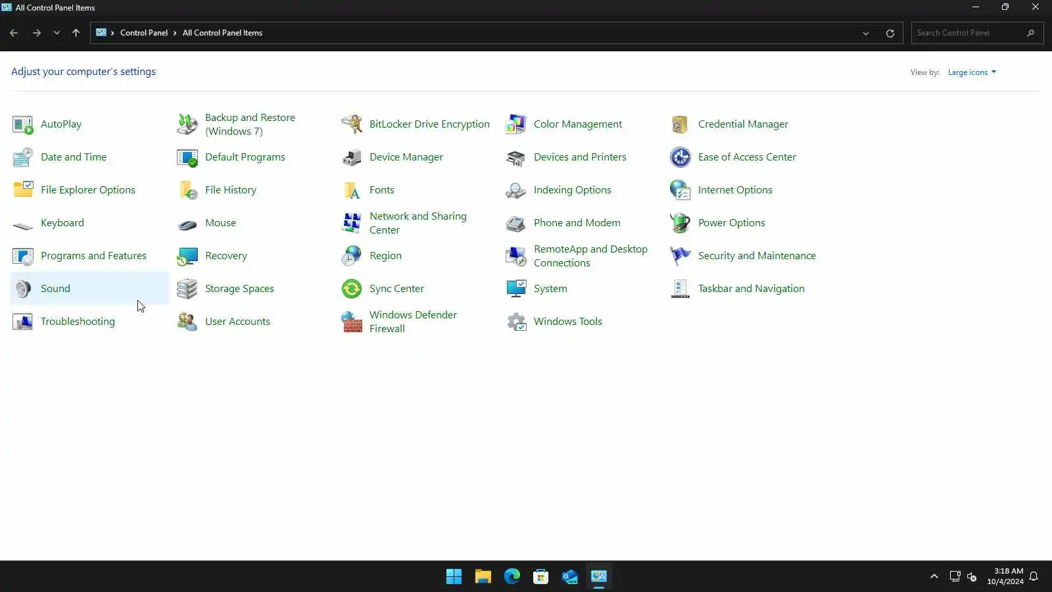This screenshot has width=1052, height=592.
Task: Click the File Explorer Options icon
Action: click(23, 190)
